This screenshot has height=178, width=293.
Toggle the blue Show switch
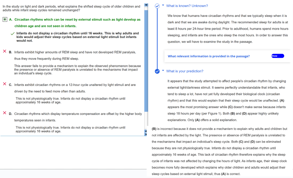(277, 56)
